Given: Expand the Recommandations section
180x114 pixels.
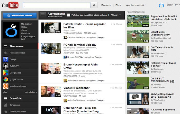Looking at the screenshot, I should (136, 12).
